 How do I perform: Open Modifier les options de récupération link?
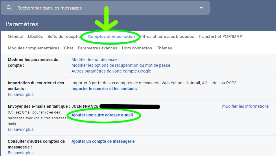point(121,65)
